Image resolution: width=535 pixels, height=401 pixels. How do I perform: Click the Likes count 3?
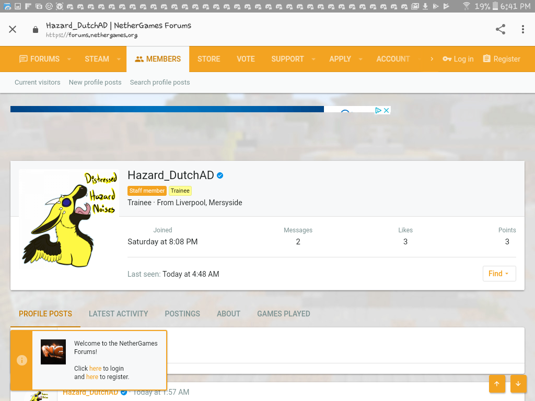click(x=405, y=242)
